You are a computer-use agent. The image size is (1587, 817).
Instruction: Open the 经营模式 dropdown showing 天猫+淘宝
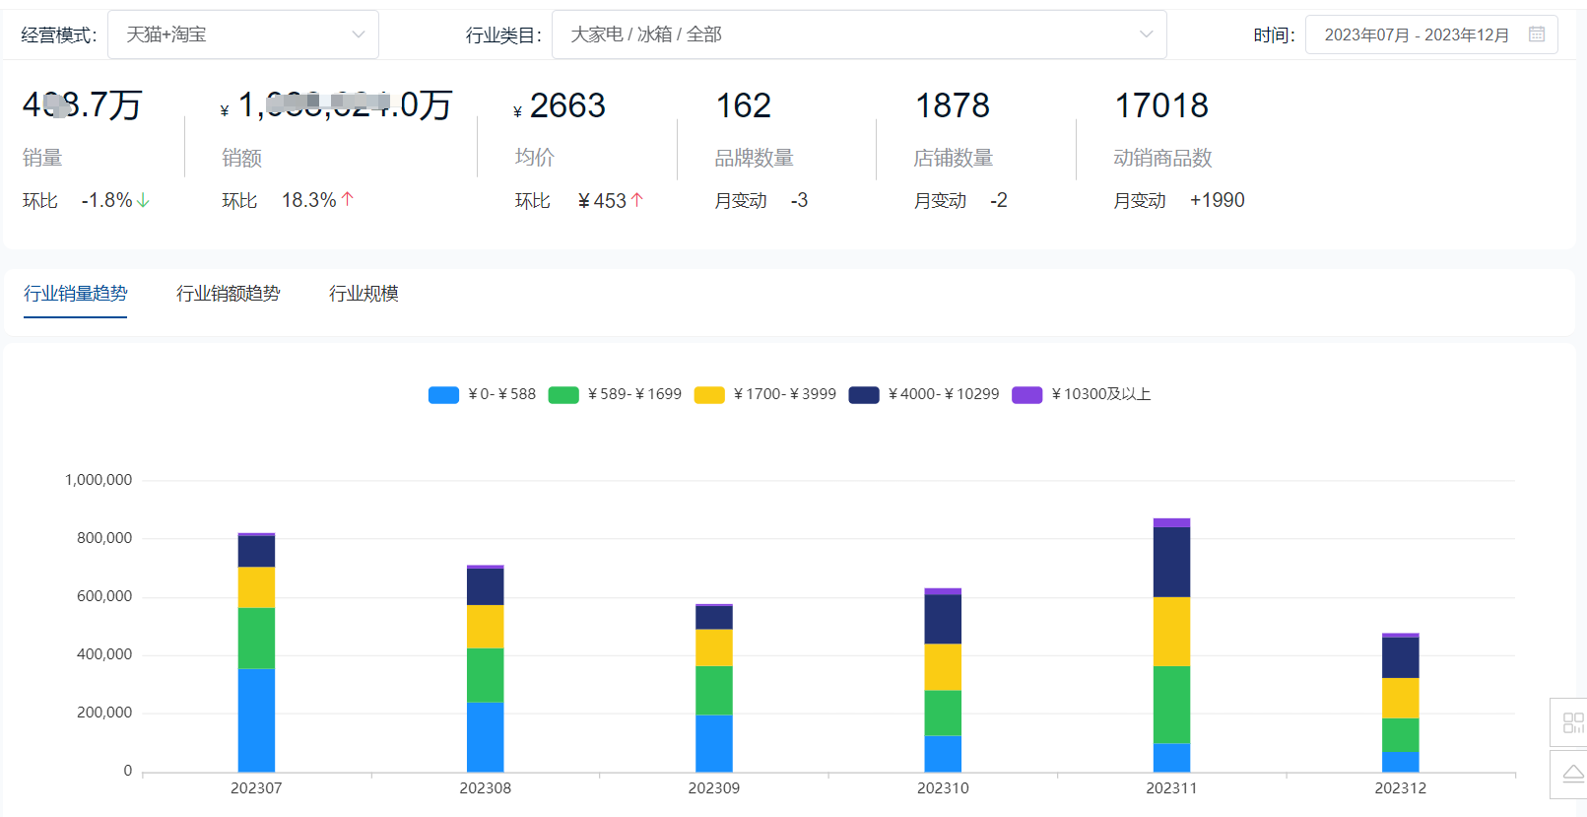[242, 34]
